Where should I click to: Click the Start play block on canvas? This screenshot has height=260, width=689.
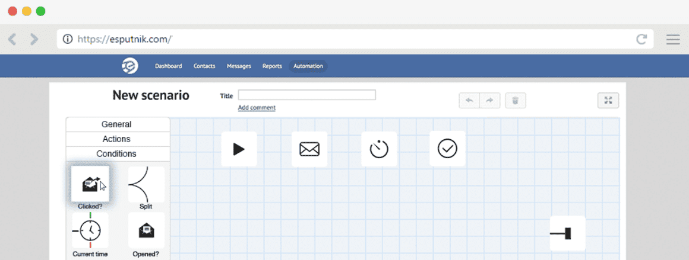point(239,149)
